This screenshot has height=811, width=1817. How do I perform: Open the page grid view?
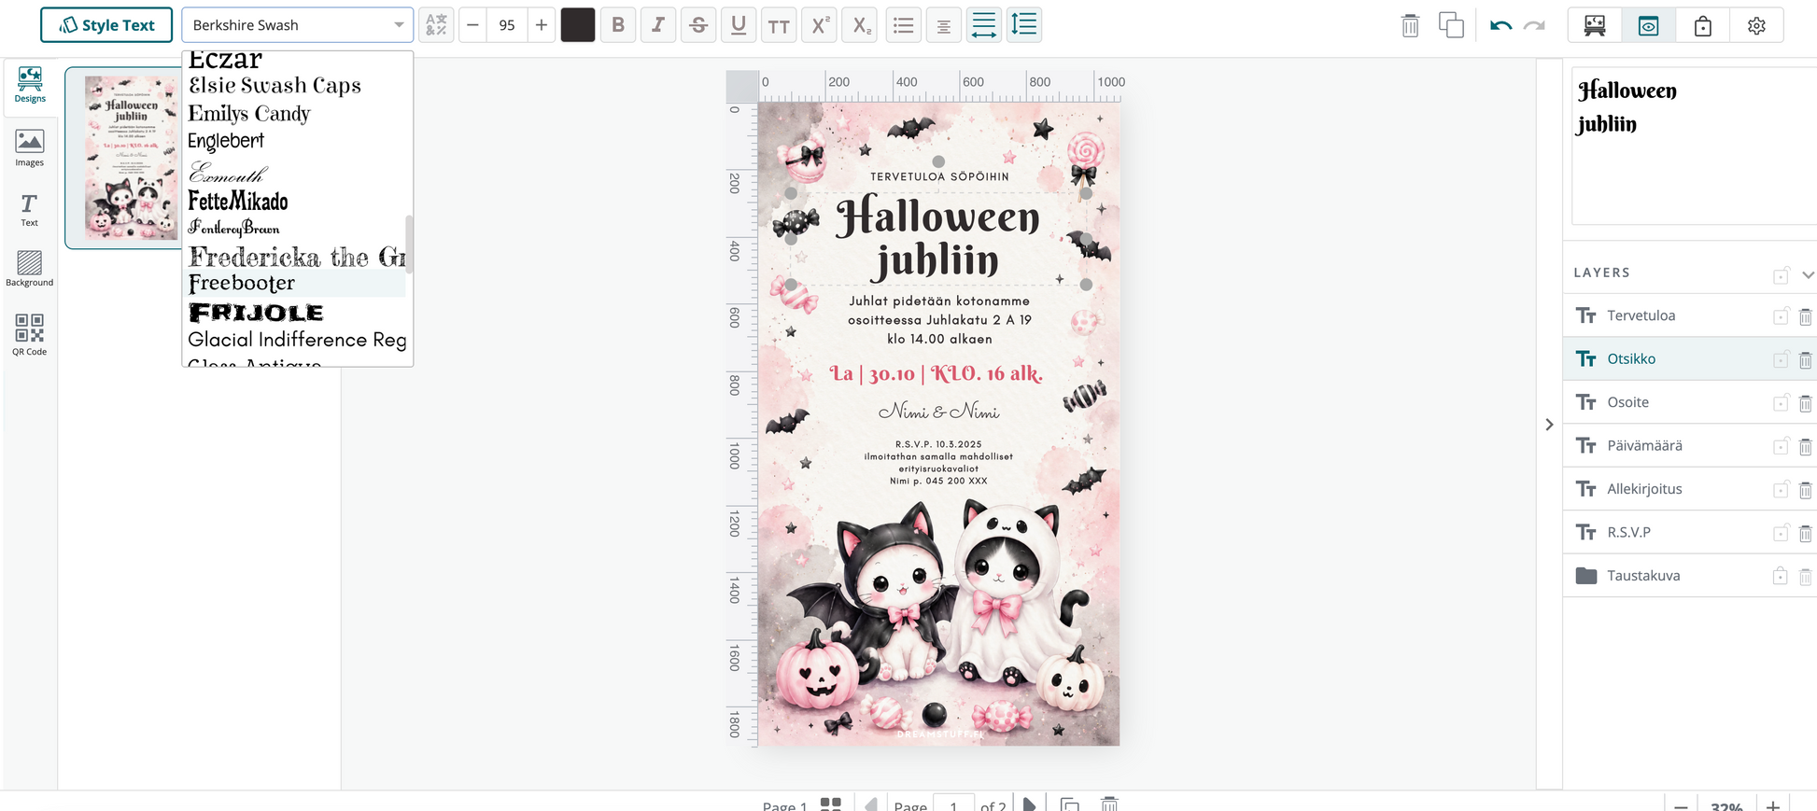point(830,804)
